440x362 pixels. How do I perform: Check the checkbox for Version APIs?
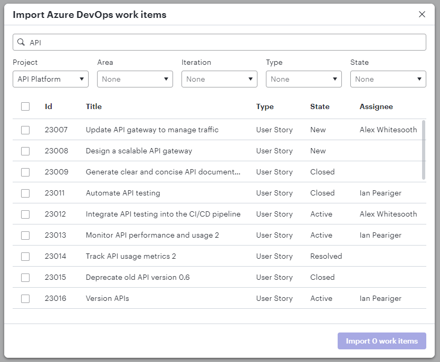pos(25,298)
